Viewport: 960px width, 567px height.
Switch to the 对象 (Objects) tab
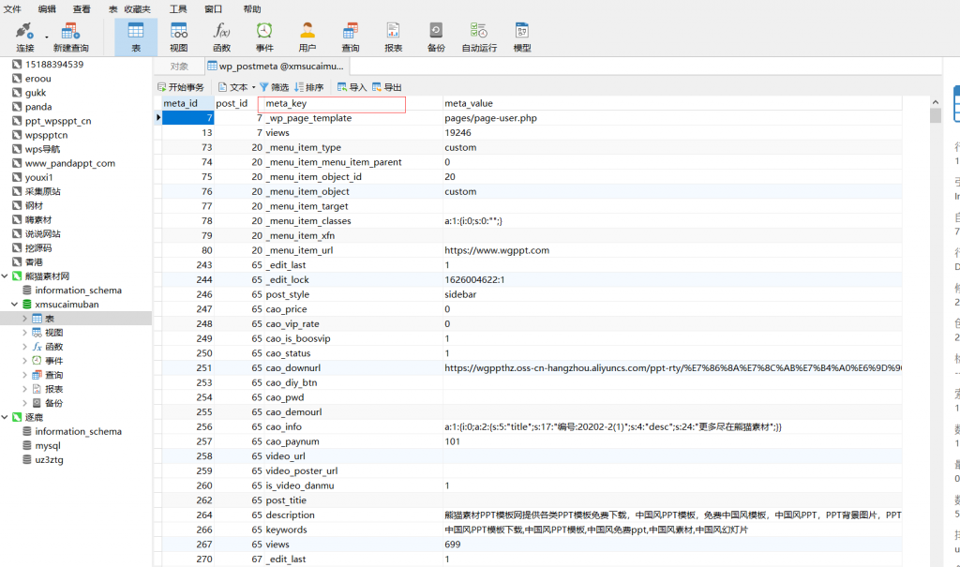[179, 67]
